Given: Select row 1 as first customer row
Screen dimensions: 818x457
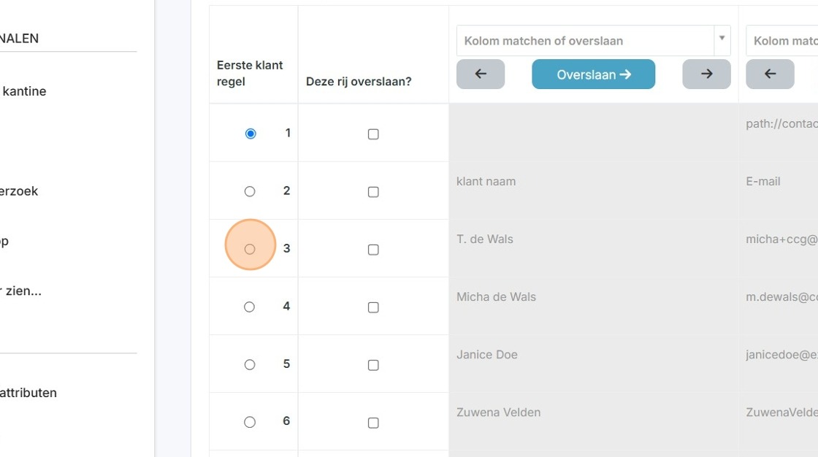Looking at the screenshot, I should point(251,134).
